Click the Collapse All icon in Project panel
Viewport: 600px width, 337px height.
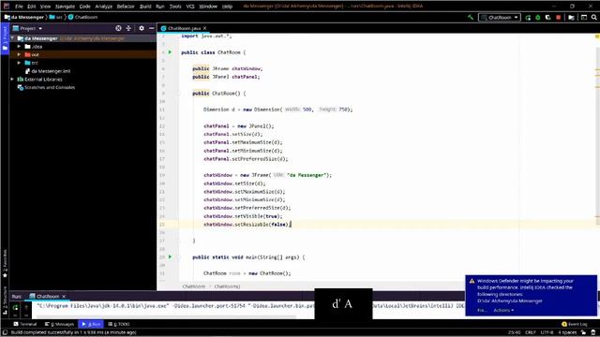128,28
